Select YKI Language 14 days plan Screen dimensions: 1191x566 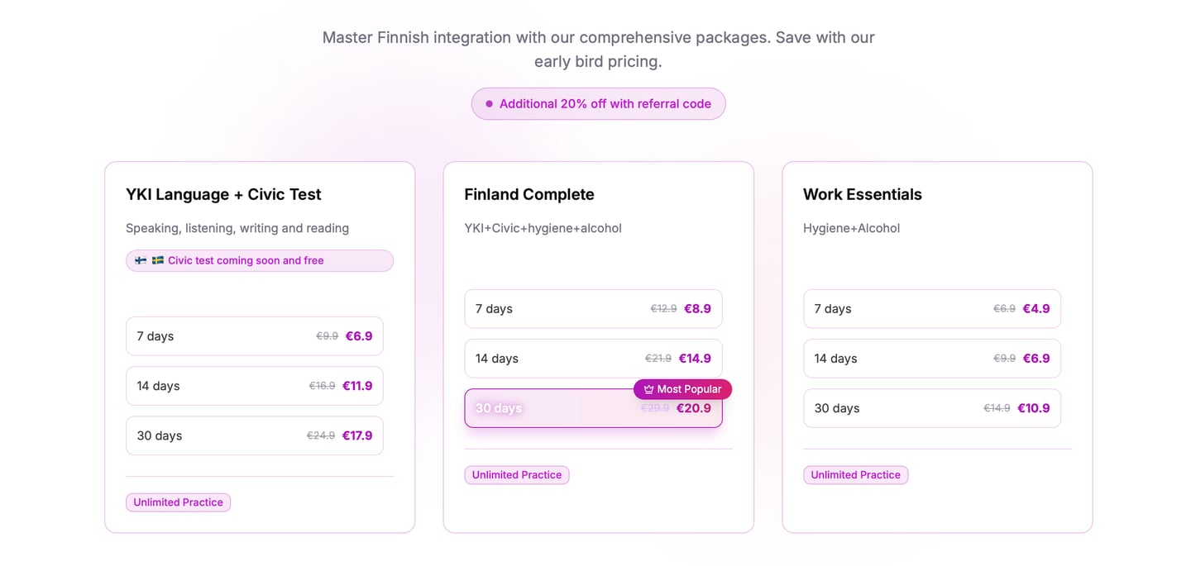254,386
